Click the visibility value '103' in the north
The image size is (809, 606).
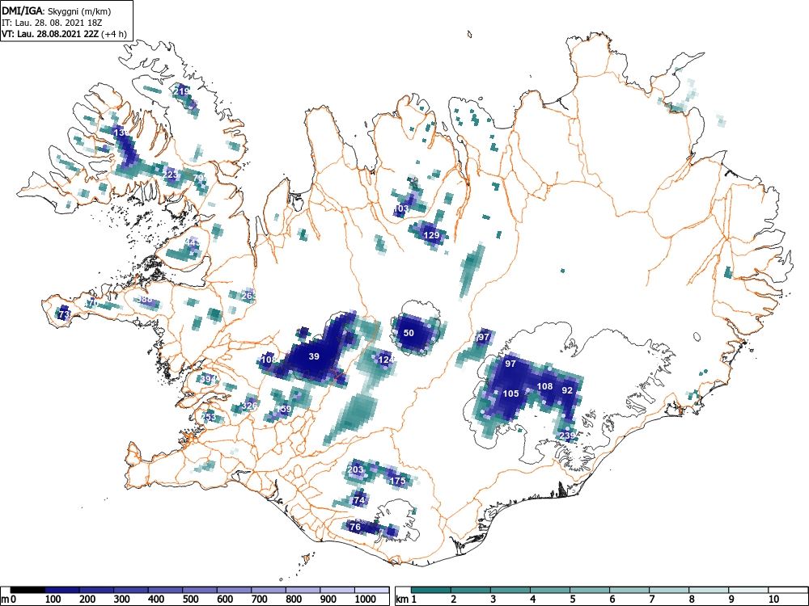[x=401, y=208]
